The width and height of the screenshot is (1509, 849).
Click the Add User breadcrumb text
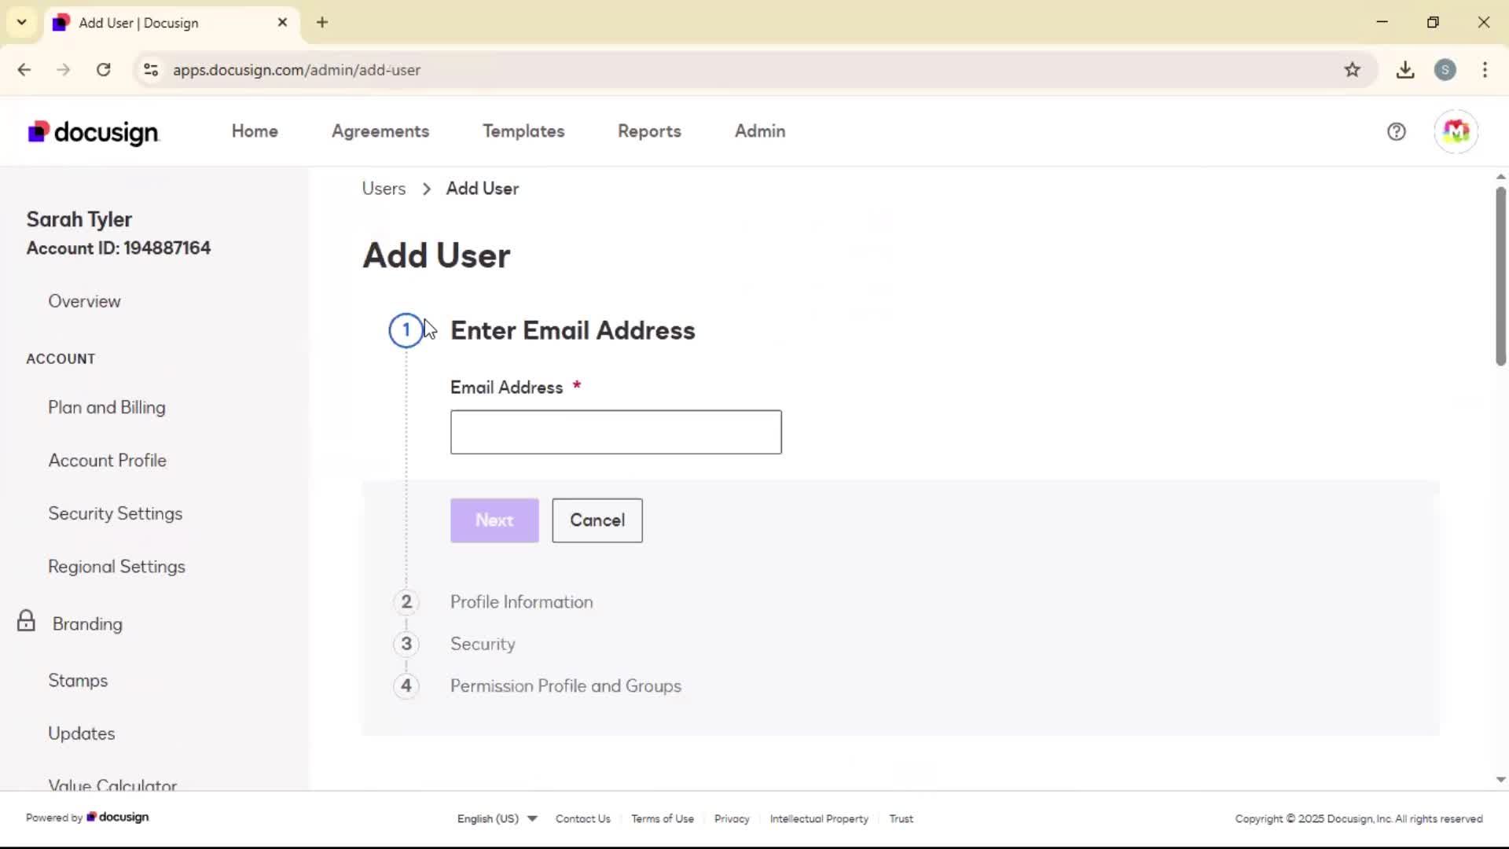483,189
